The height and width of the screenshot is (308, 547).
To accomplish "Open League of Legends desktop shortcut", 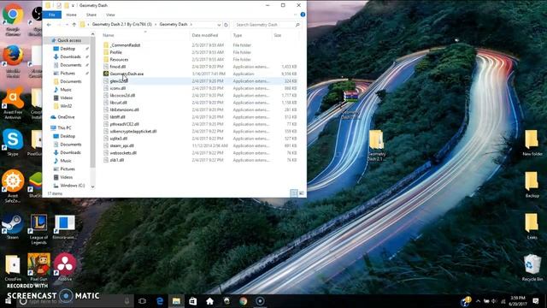I will (x=38, y=229).
